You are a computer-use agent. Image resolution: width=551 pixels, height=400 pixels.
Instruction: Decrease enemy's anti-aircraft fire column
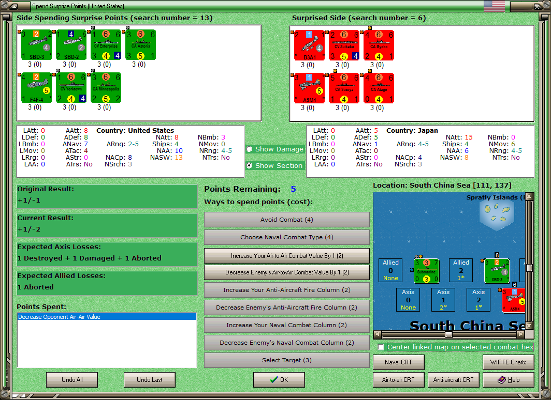point(287,307)
